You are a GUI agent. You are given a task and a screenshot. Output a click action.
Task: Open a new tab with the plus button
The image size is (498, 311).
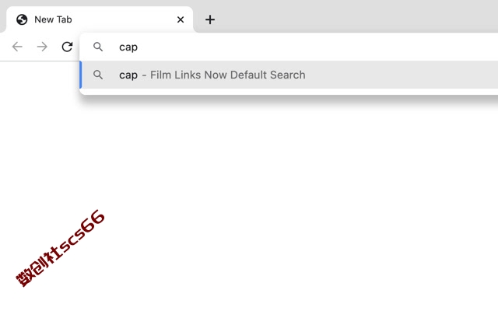pyautogui.click(x=210, y=19)
